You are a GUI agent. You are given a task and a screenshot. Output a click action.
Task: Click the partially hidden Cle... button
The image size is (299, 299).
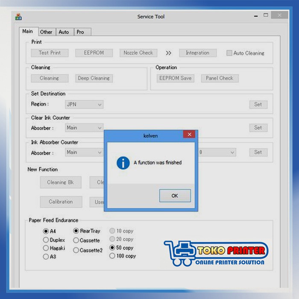(x=97, y=182)
